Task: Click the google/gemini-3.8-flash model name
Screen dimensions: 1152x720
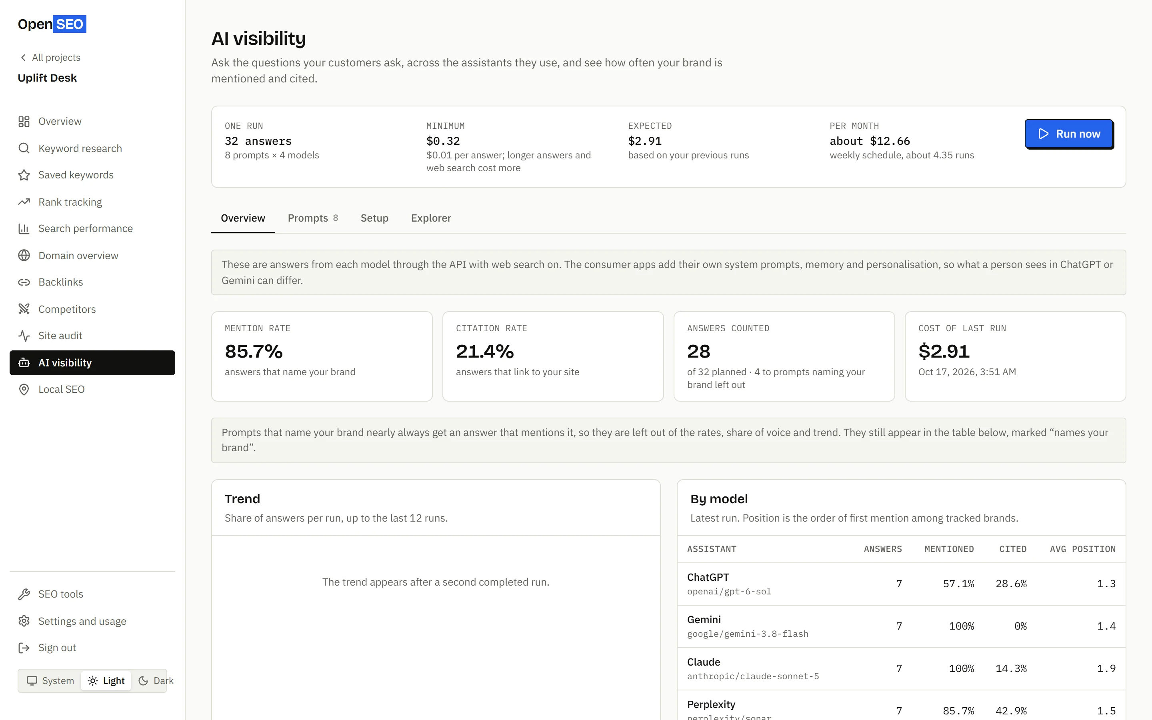Action: tap(747, 634)
